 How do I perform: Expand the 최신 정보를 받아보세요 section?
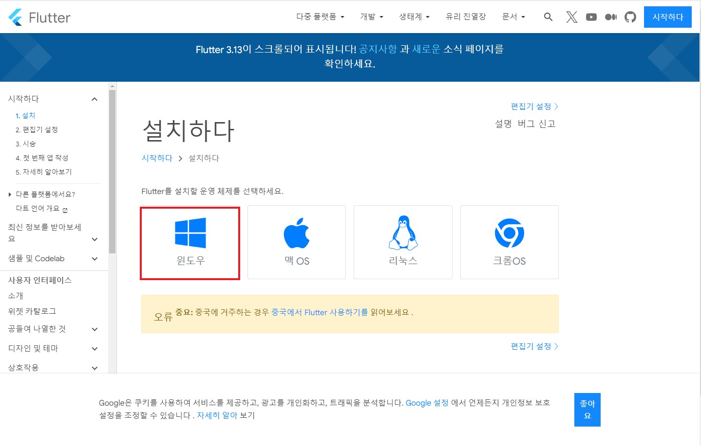coord(95,239)
